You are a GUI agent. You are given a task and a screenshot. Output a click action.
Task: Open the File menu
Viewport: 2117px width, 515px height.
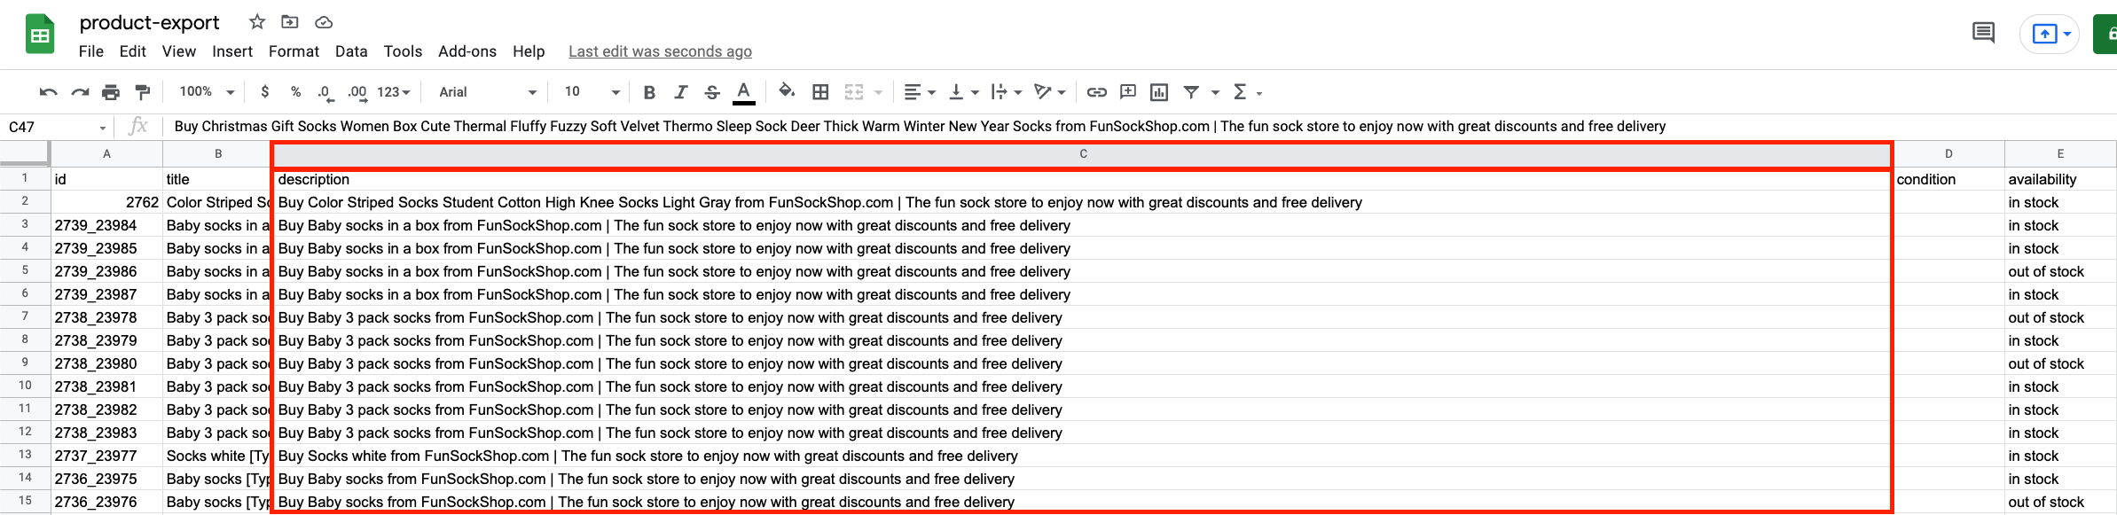(91, 51)
